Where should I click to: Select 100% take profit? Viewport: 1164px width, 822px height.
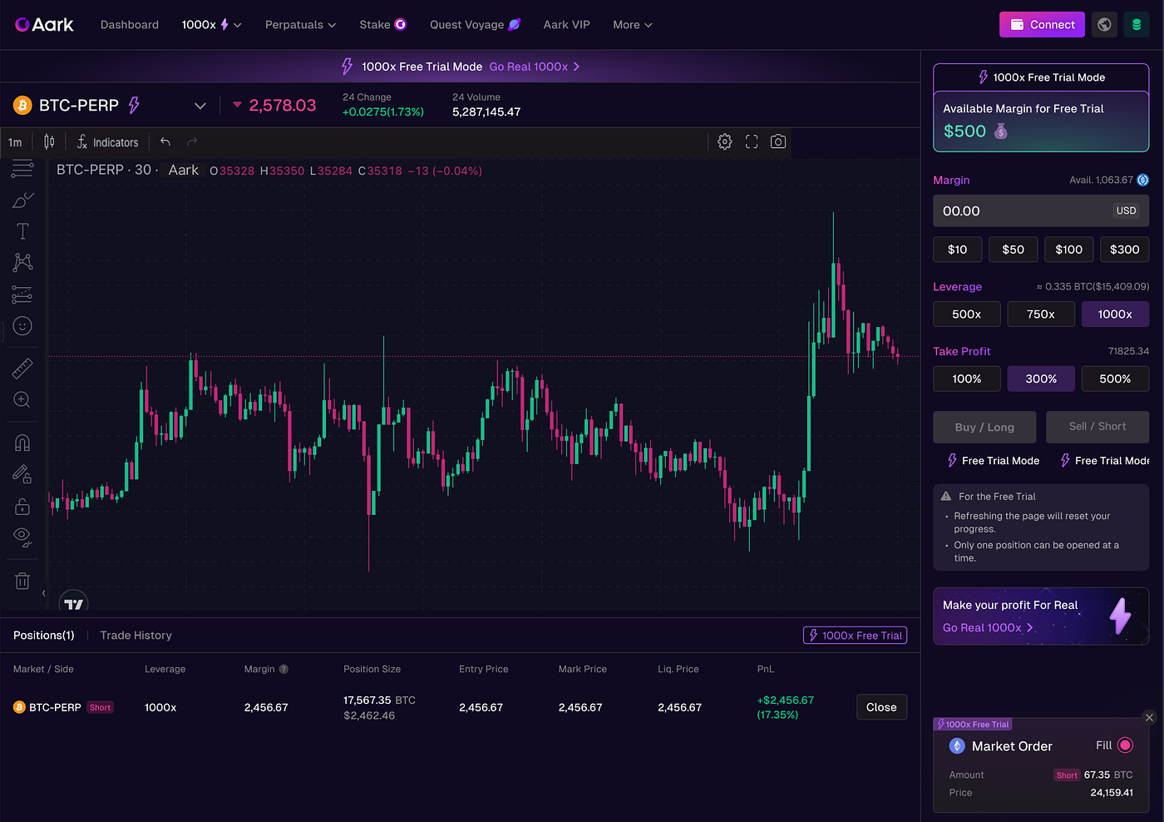point(966,379)
